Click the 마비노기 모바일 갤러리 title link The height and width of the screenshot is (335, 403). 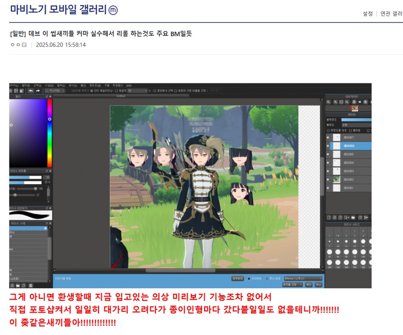pos(58,9)
